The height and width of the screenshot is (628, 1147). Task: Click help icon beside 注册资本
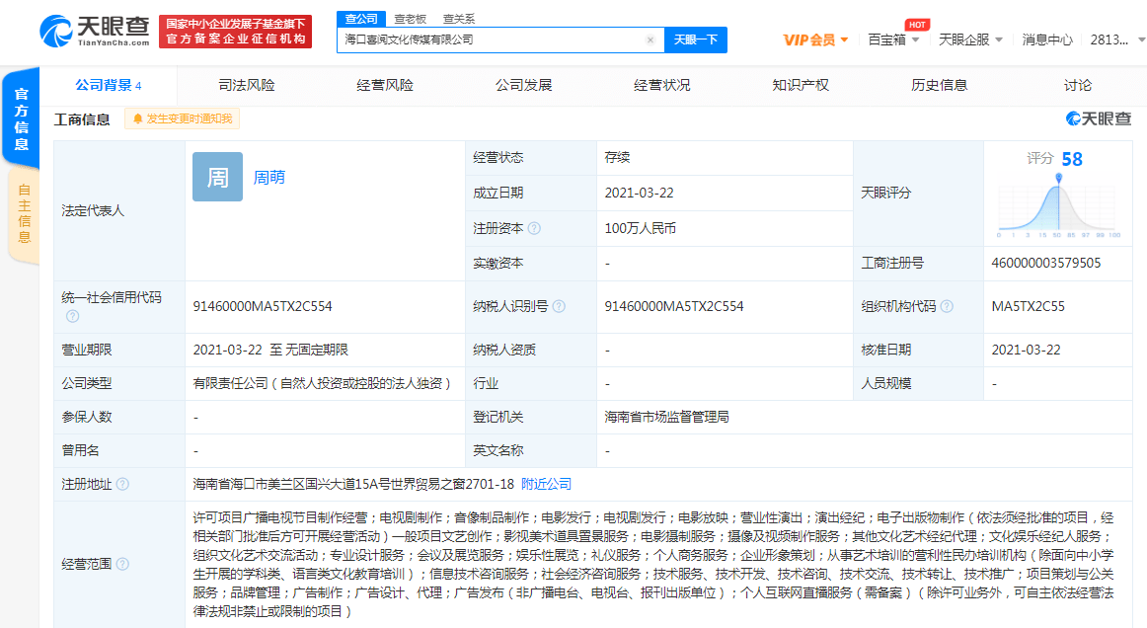pos(534,228)
